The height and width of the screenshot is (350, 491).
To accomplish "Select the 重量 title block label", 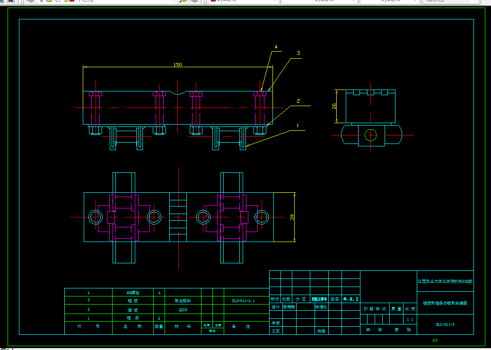I will 396,309.
